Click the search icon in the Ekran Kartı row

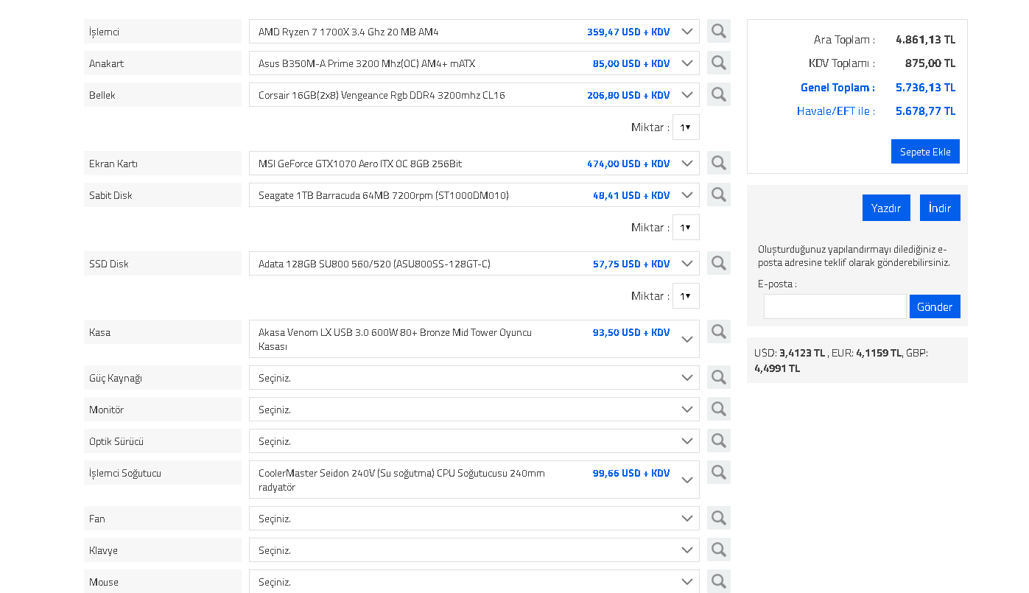(719, 163)
